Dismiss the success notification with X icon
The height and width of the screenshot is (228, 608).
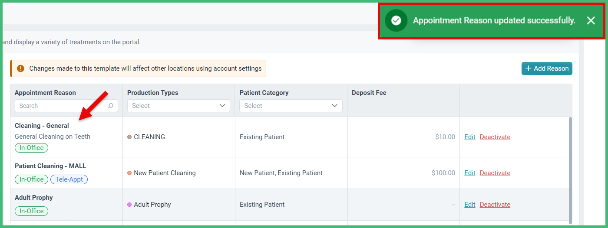tap(591, 21)
